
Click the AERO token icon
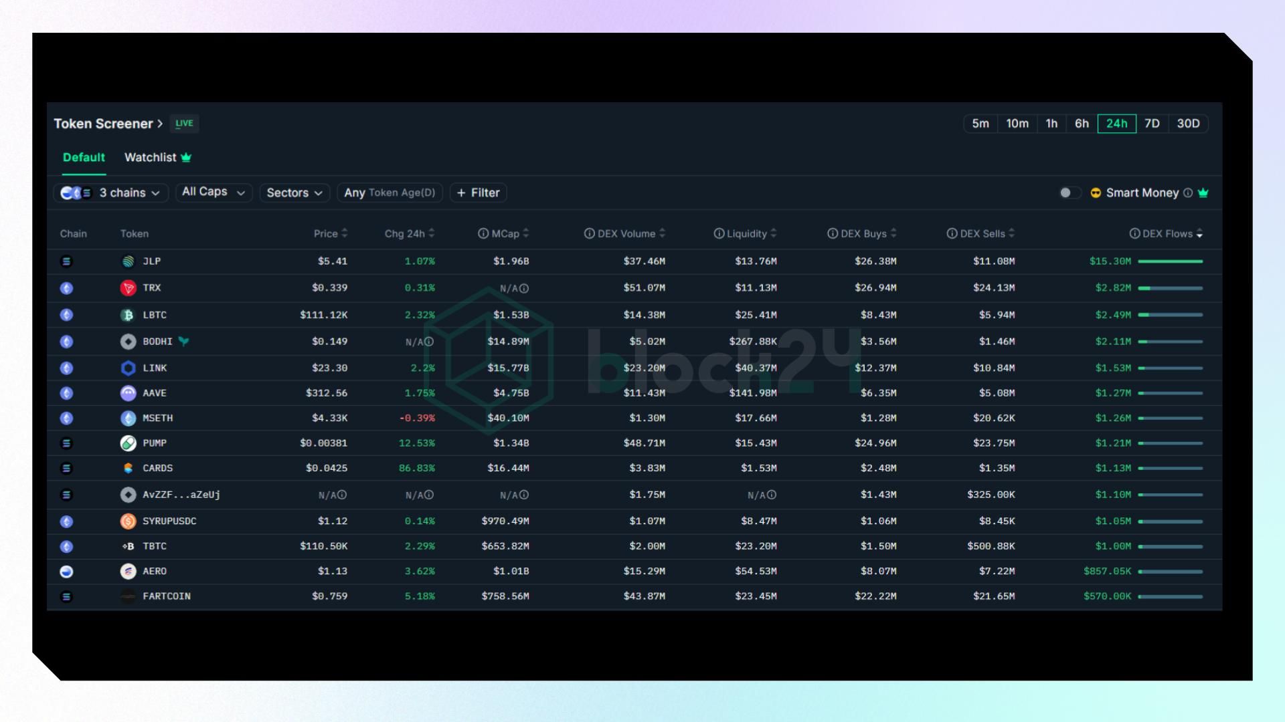pyautogui.click(x=128, y=572)
